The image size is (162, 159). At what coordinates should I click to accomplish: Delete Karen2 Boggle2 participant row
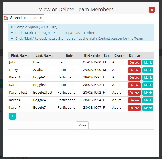click(134, 85)
